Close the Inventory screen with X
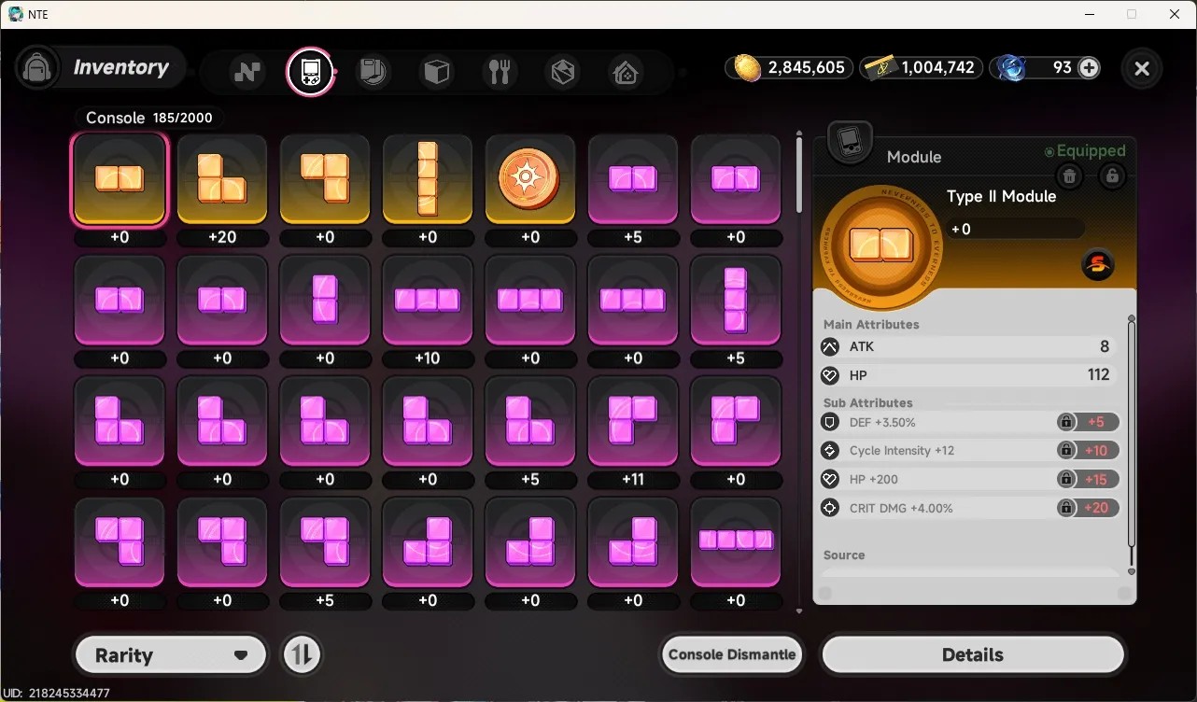This screenshot has width=1197, height=702. tap(1141, 68)
